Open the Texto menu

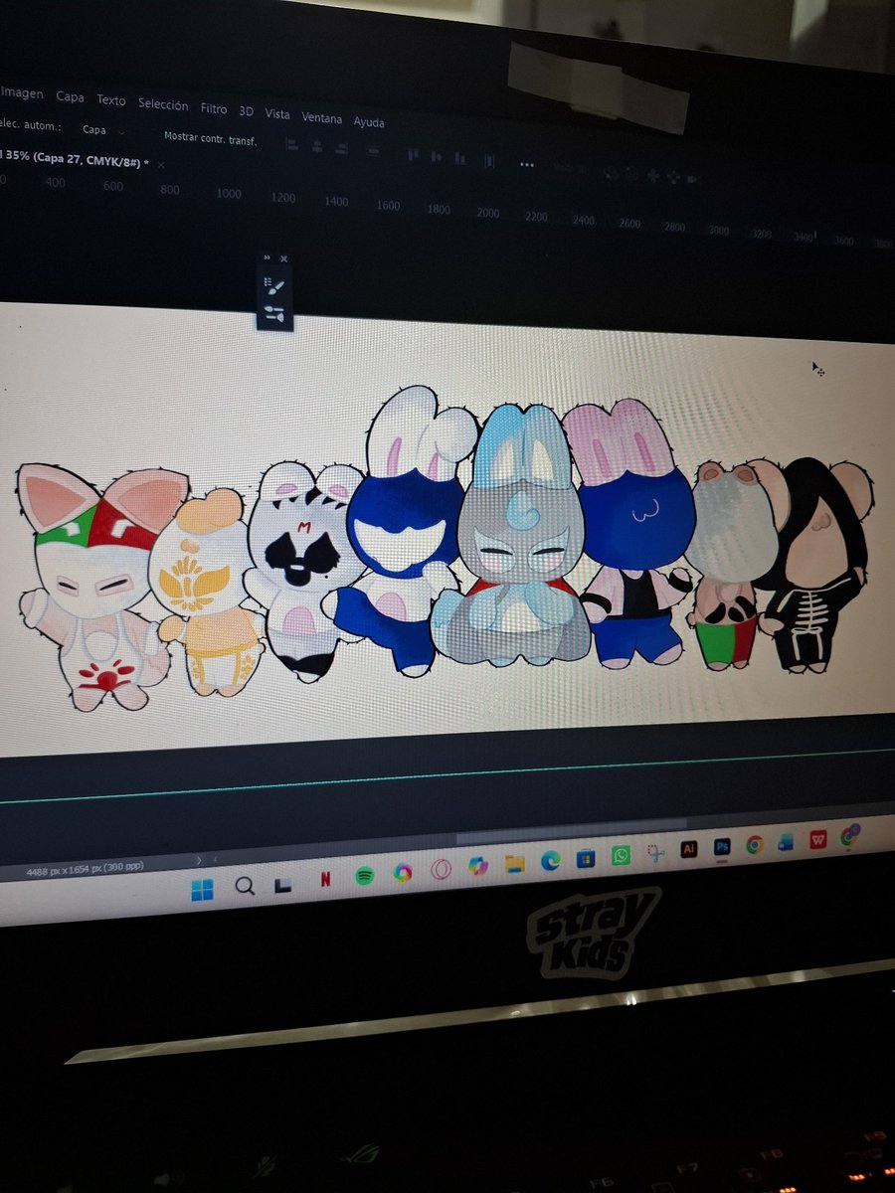tap(111, 99)
